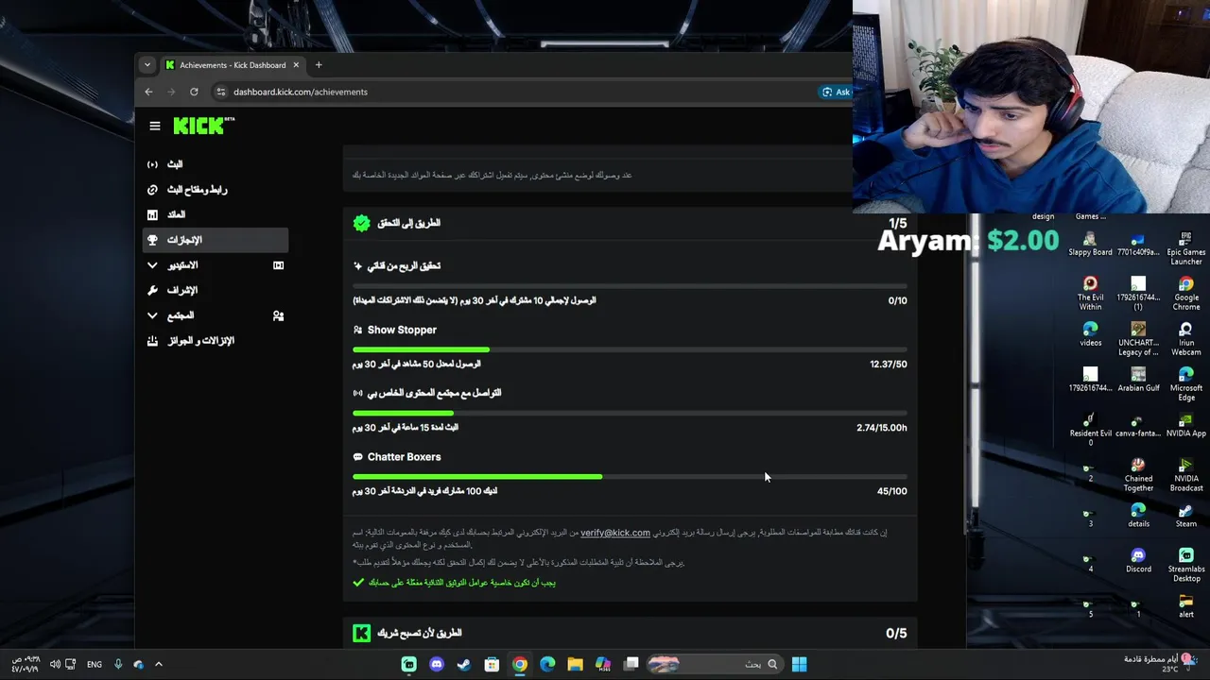Viewport: 1210px width, 680px height.
Task: Click the Chatter Boxers progress bar
Action: pos(630,476)
